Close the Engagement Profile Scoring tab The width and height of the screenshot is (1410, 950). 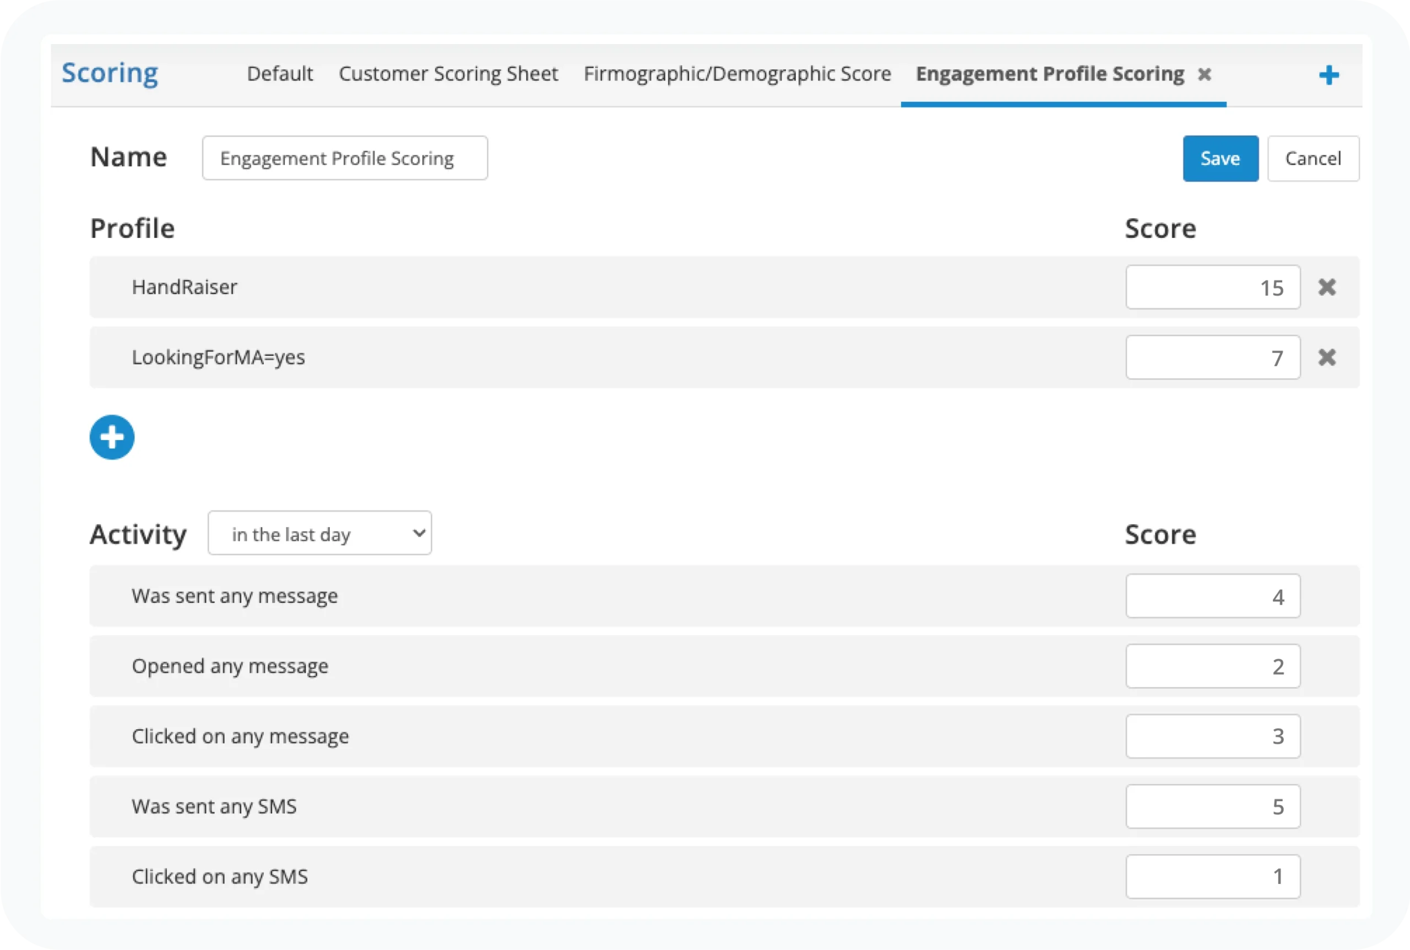1205,74
